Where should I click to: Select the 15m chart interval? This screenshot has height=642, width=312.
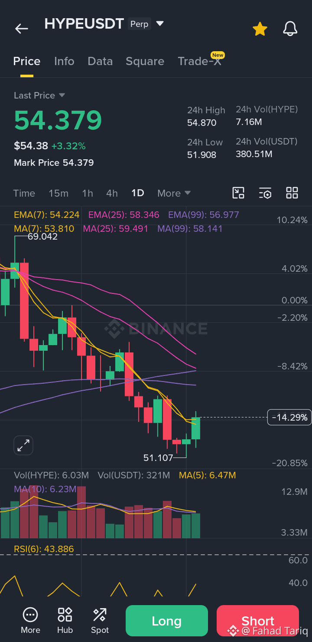pos(58,193)
